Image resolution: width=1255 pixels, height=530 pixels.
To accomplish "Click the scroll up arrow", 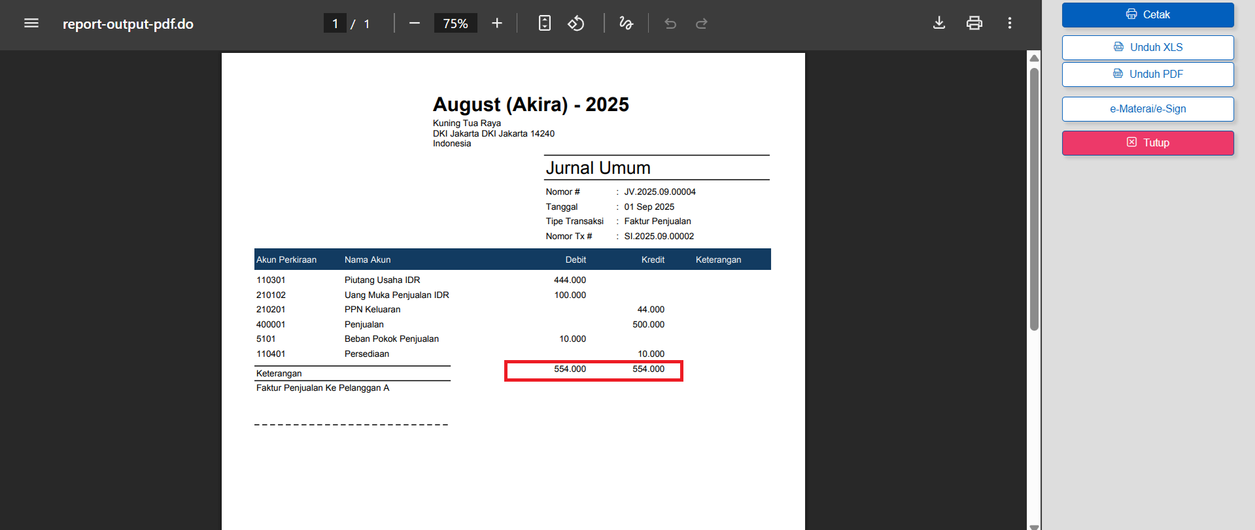I will pyautogui.click(x=1034, y=58).
